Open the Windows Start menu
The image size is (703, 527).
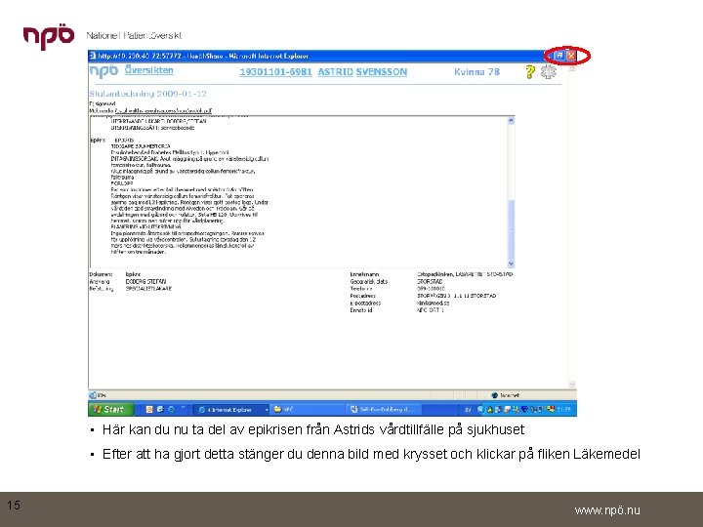click(x=109, y=409)
